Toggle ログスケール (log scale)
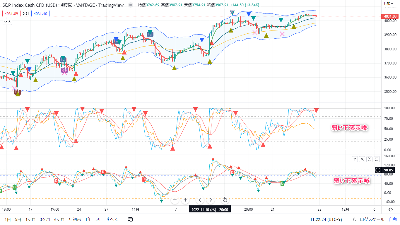 [x=372, y=219]
